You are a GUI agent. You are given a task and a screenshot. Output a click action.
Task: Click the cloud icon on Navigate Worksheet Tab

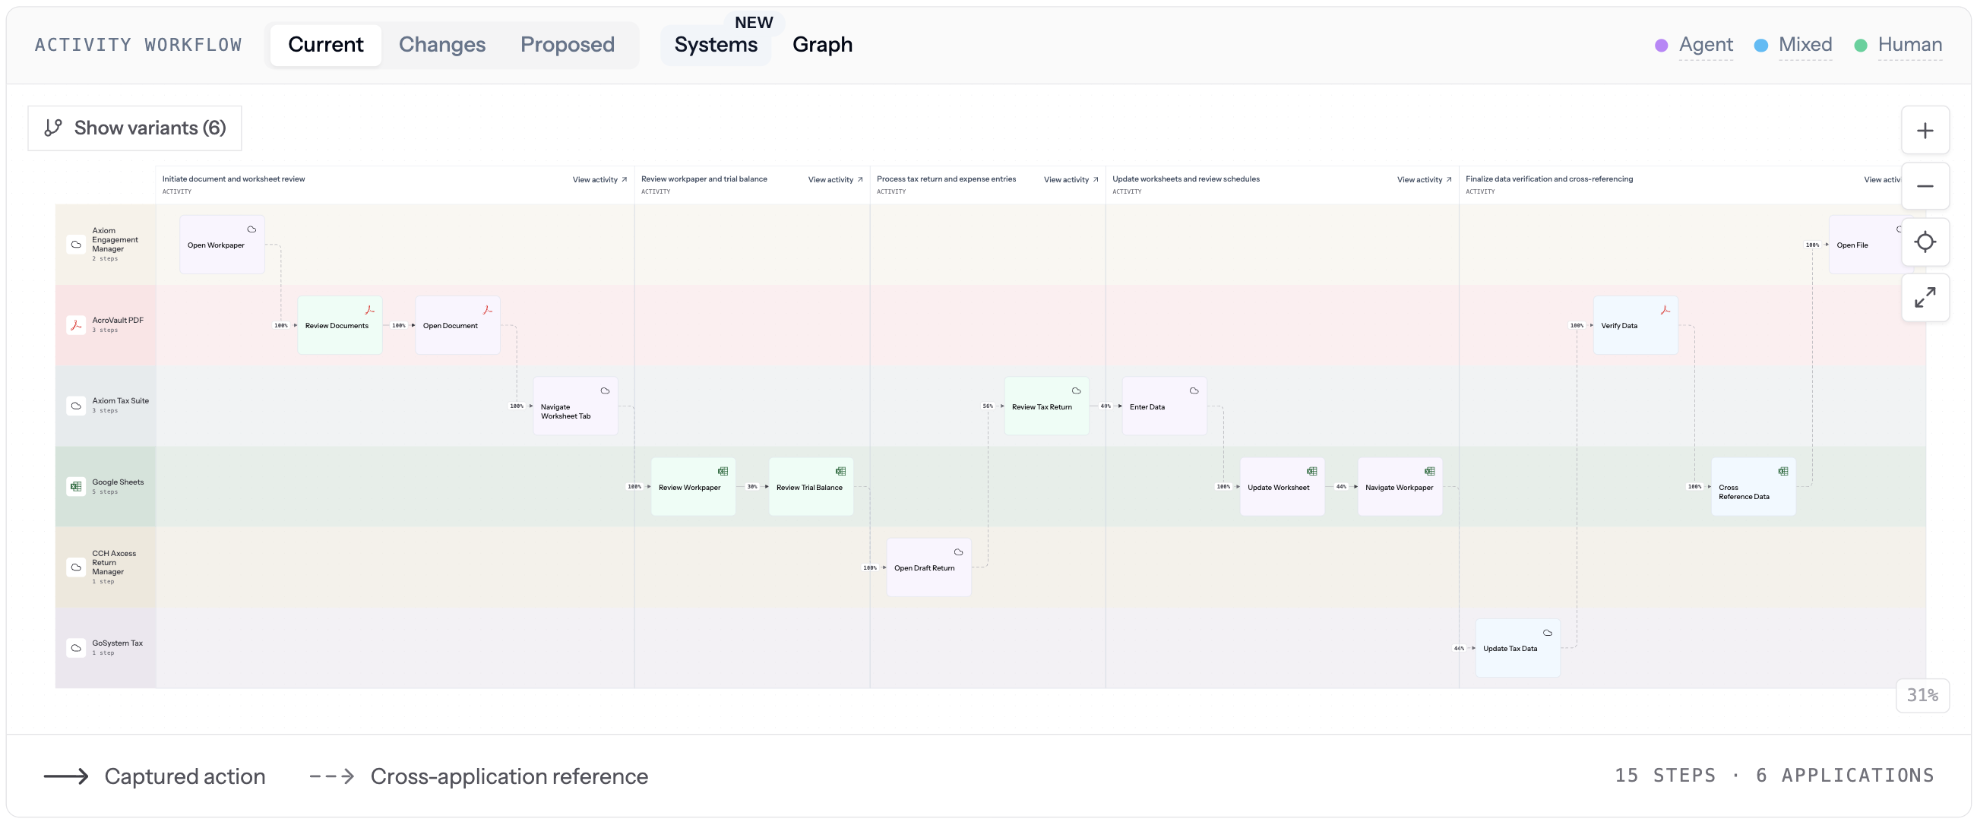pyautogui.click(x=605, y=390)
